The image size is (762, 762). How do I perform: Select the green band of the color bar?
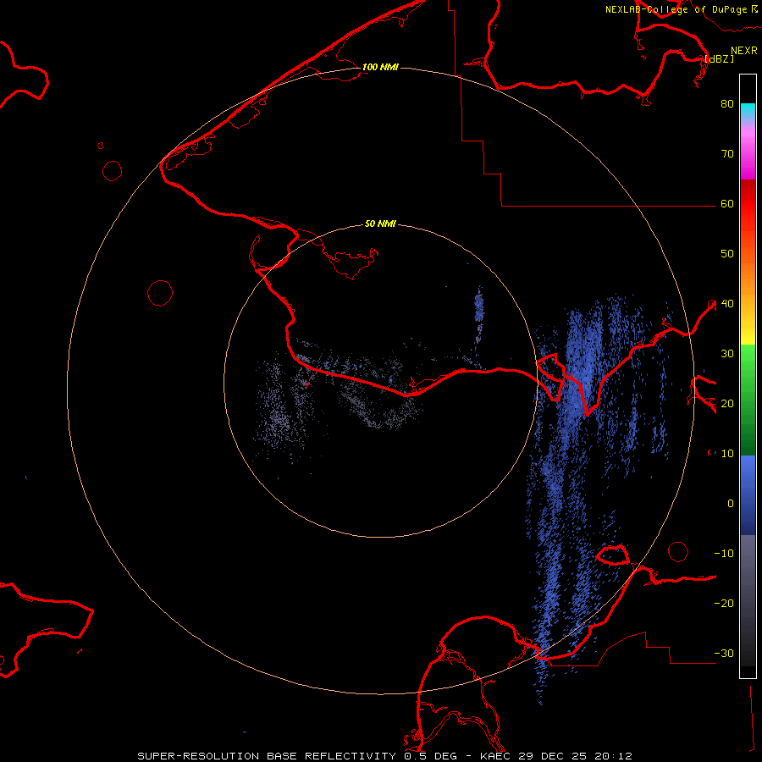coord(748,400)
